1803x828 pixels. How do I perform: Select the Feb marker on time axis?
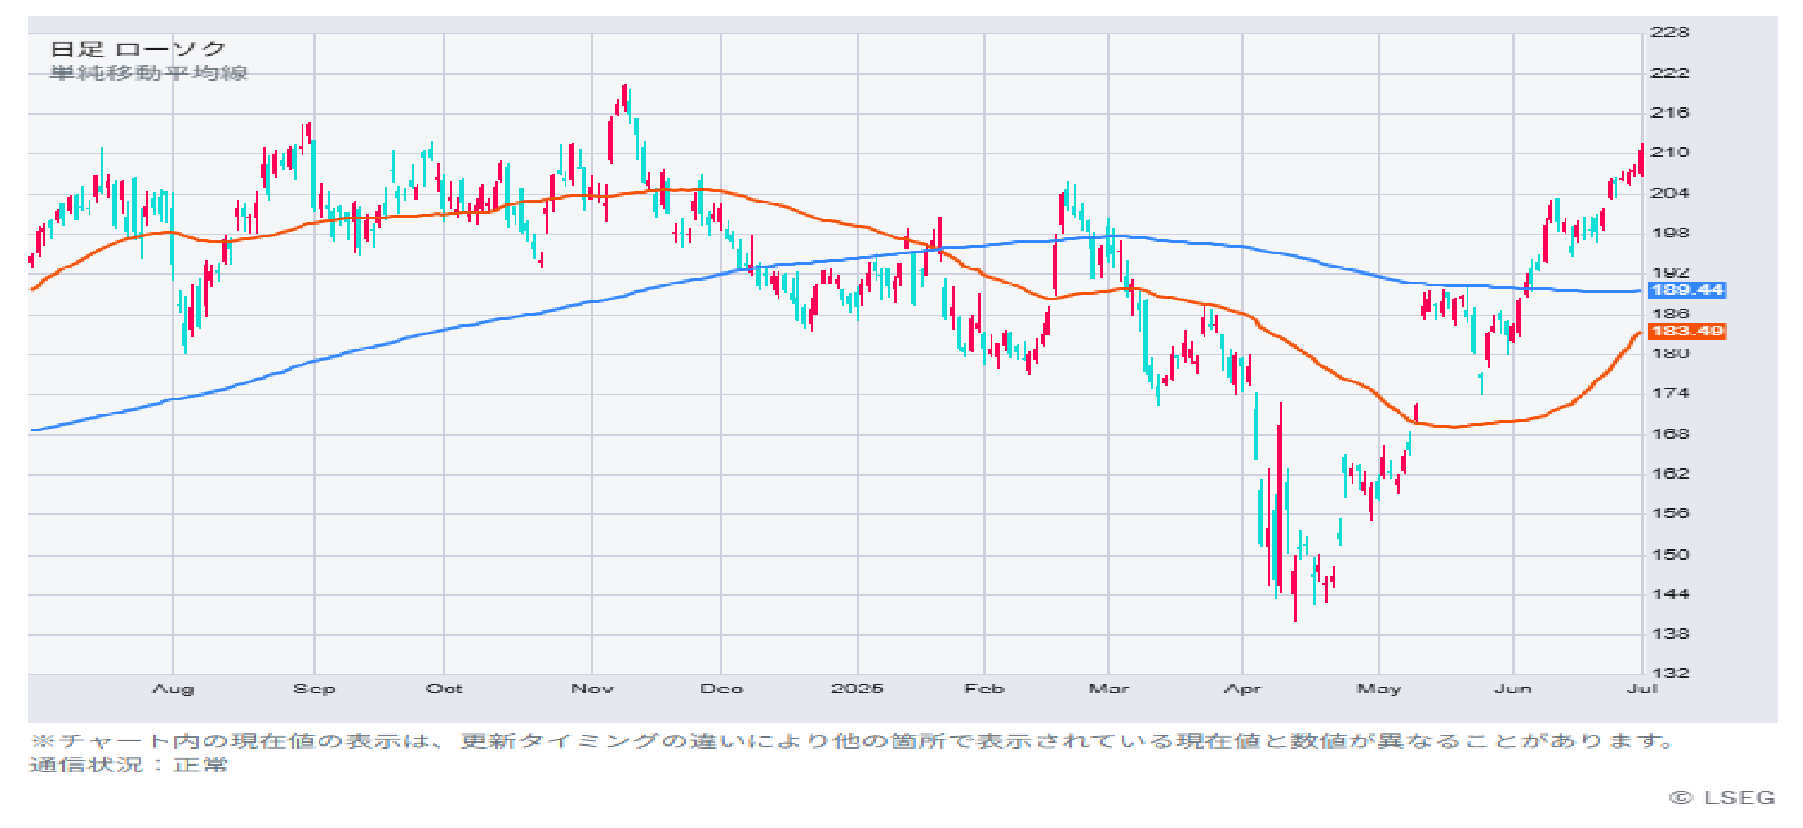[x=984, y=689]
